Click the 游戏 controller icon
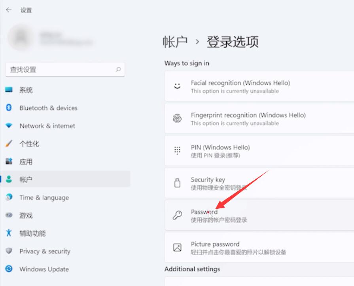 (9, 215)
